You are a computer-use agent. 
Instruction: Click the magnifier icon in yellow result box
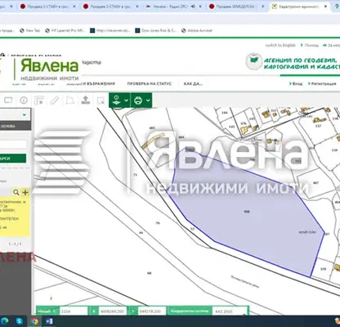click(16, 192)
